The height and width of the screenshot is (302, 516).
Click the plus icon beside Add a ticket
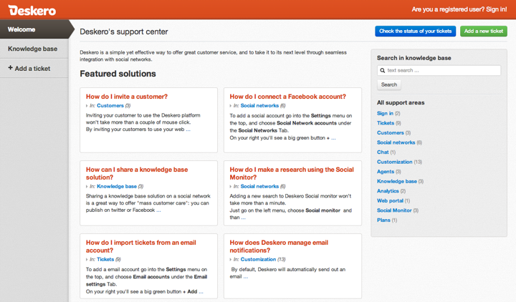click(10, 68)
